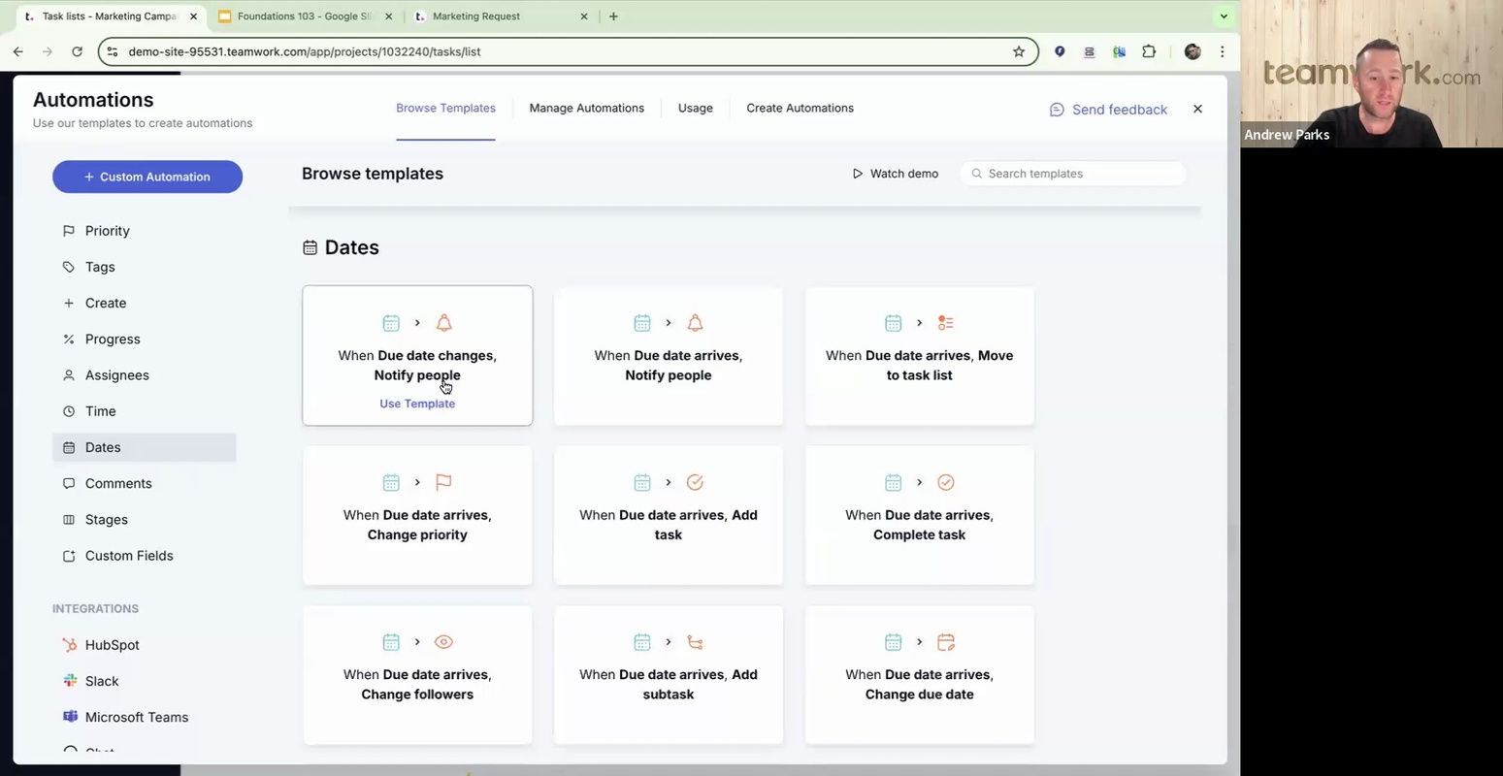
Task: Expand the Chrome tab search dropdown
Action: tap(1224, 16)
